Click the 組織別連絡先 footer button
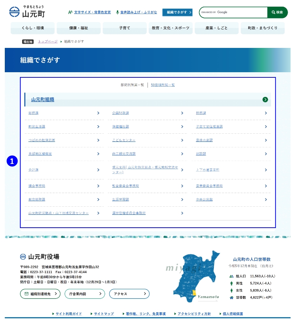Screen dimensions: 295x322 pos(40,294)
